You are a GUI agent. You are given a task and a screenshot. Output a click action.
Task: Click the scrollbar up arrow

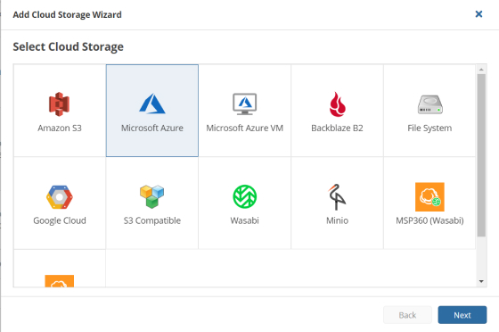pos(481,69)
